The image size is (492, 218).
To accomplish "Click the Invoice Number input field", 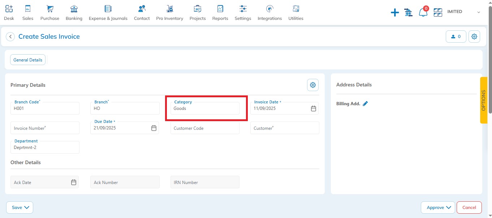I will tap(45, 128).
